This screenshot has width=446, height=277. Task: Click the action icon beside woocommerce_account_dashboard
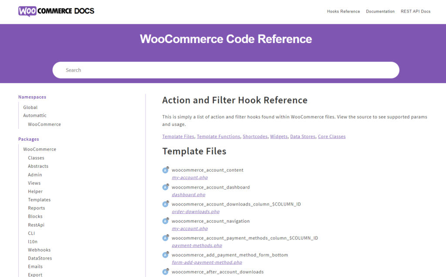(x=166, y=187)
